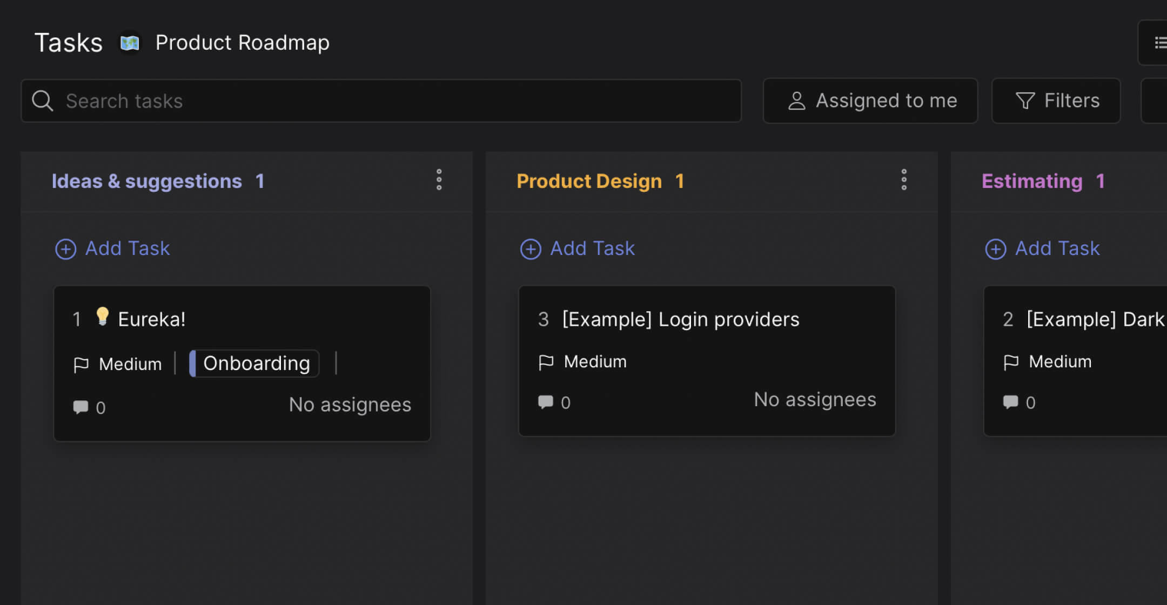Click the lightbulb emoji on the Eureka! task
Image resolution: width=1167 pixels, height=605 pixels.
103,317
